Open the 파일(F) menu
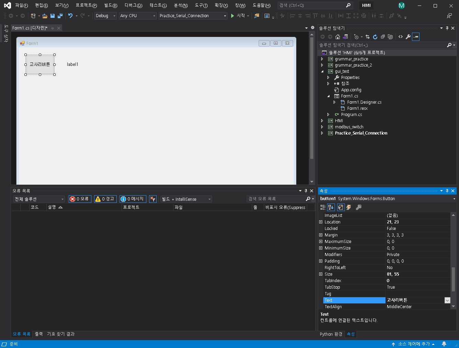This screenshot has width=459, height=348. tap(21, 5)
